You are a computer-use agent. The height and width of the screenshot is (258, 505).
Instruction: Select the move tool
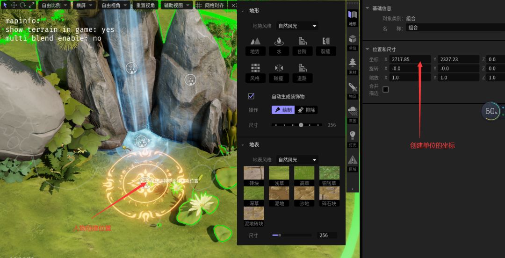pyautogui.click(x=14, y=5)
